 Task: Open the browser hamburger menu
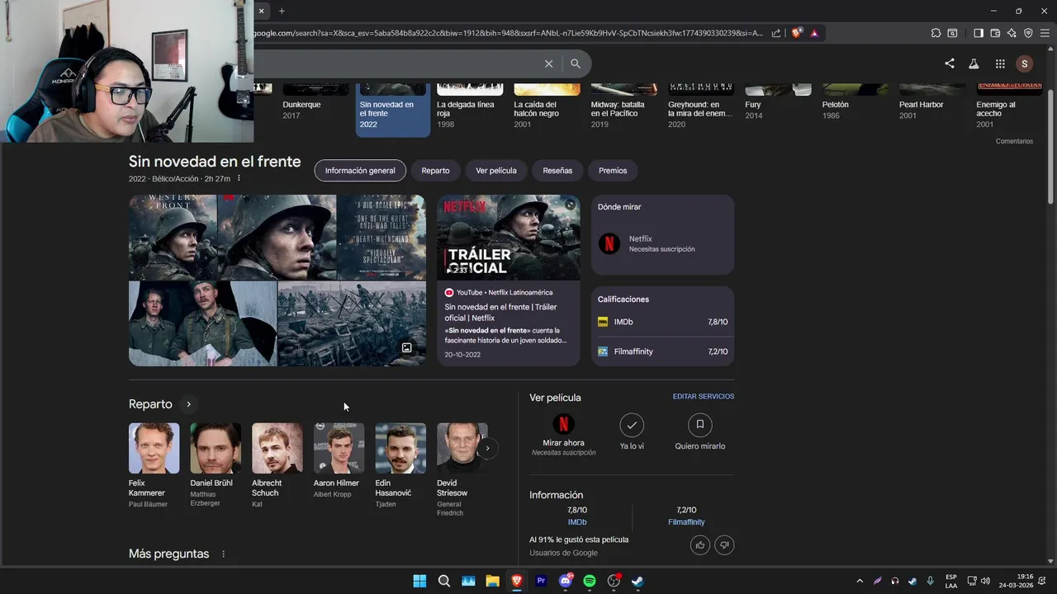(x=1045, y=33)
